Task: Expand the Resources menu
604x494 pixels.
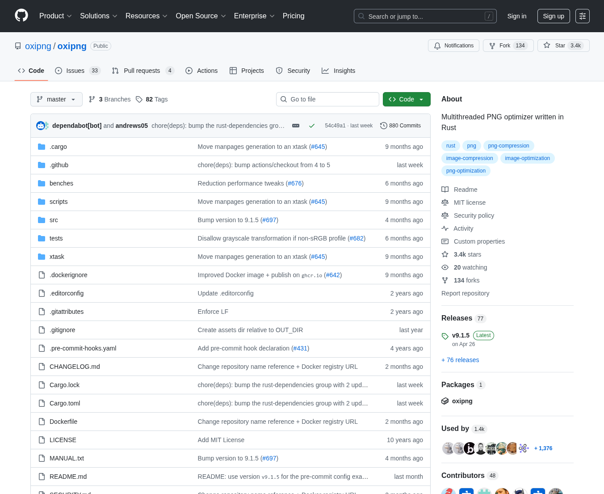Action: click(x=147, y=16)
